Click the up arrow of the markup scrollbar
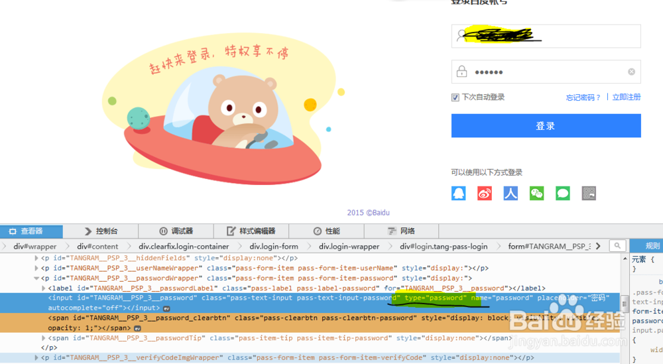The height and width of the screenshot is (364, 663). 625,259
